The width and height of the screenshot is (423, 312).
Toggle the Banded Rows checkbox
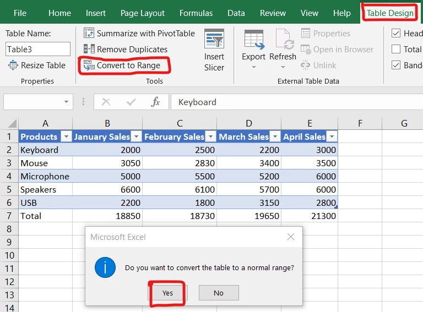pos(395,65)
